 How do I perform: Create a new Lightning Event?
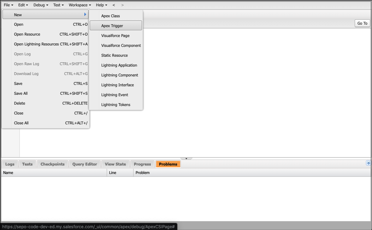(x=116, y=95)
